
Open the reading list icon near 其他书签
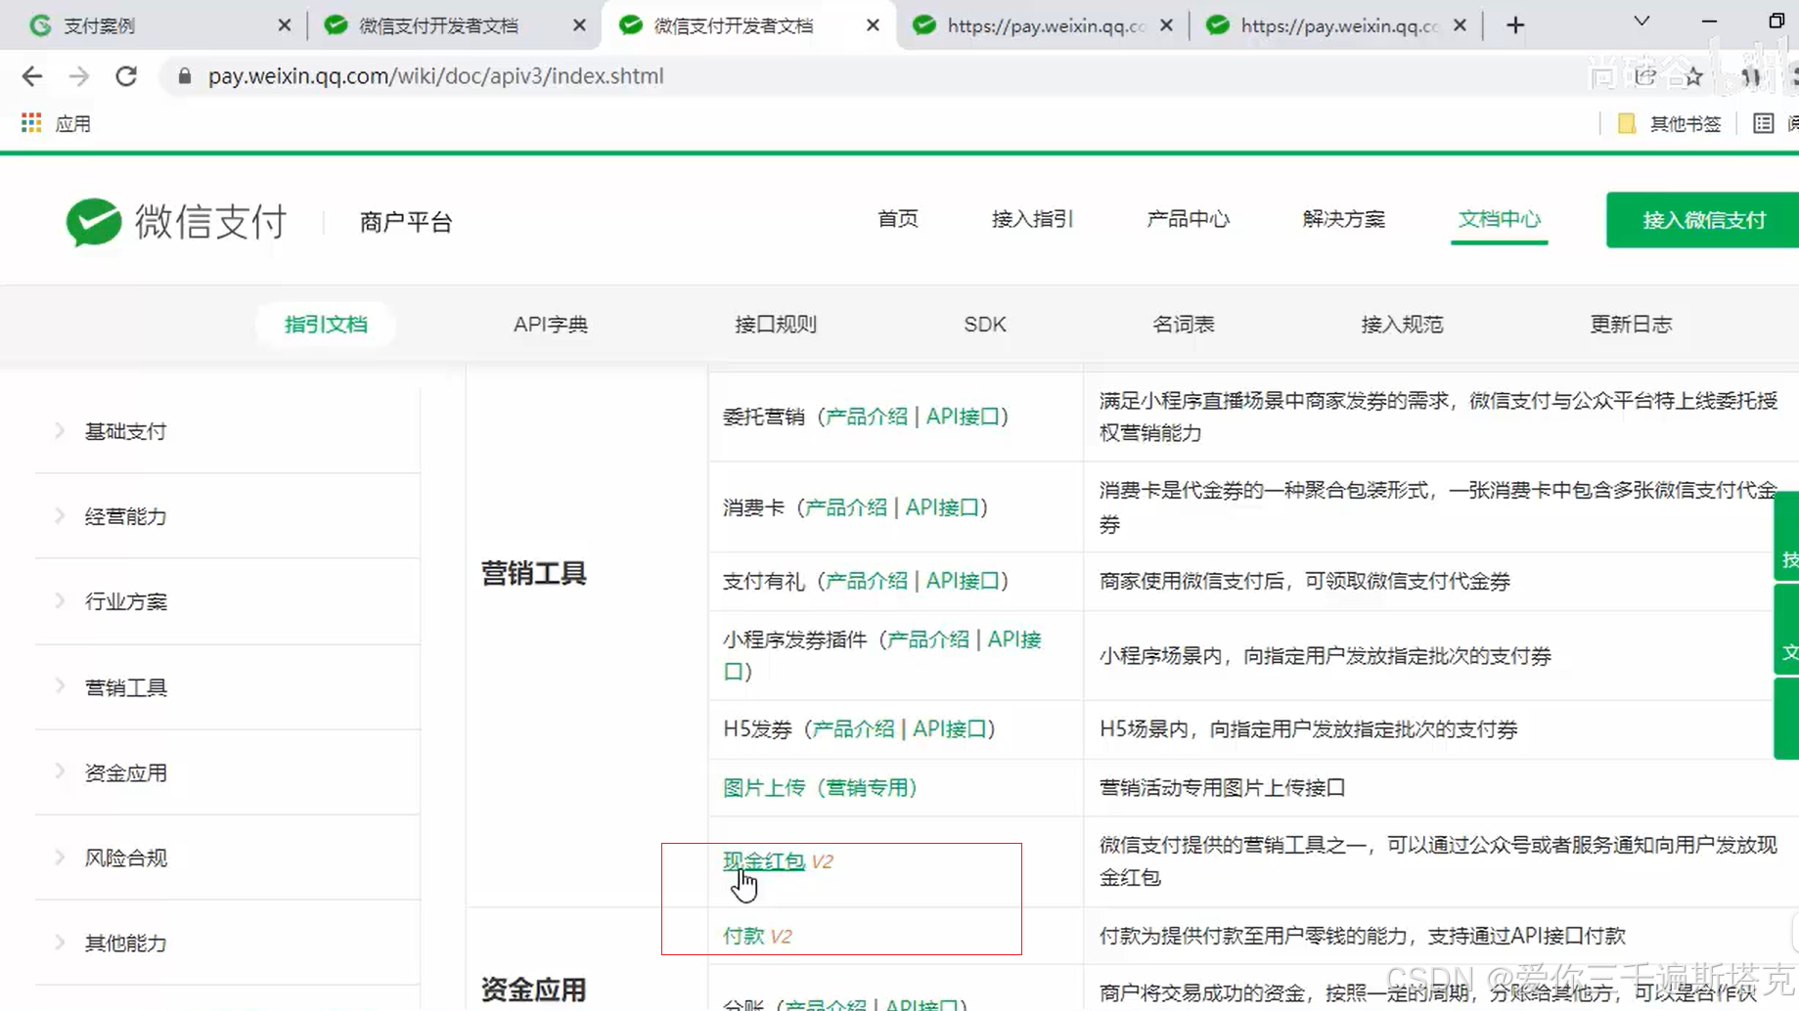[1764, 123]
